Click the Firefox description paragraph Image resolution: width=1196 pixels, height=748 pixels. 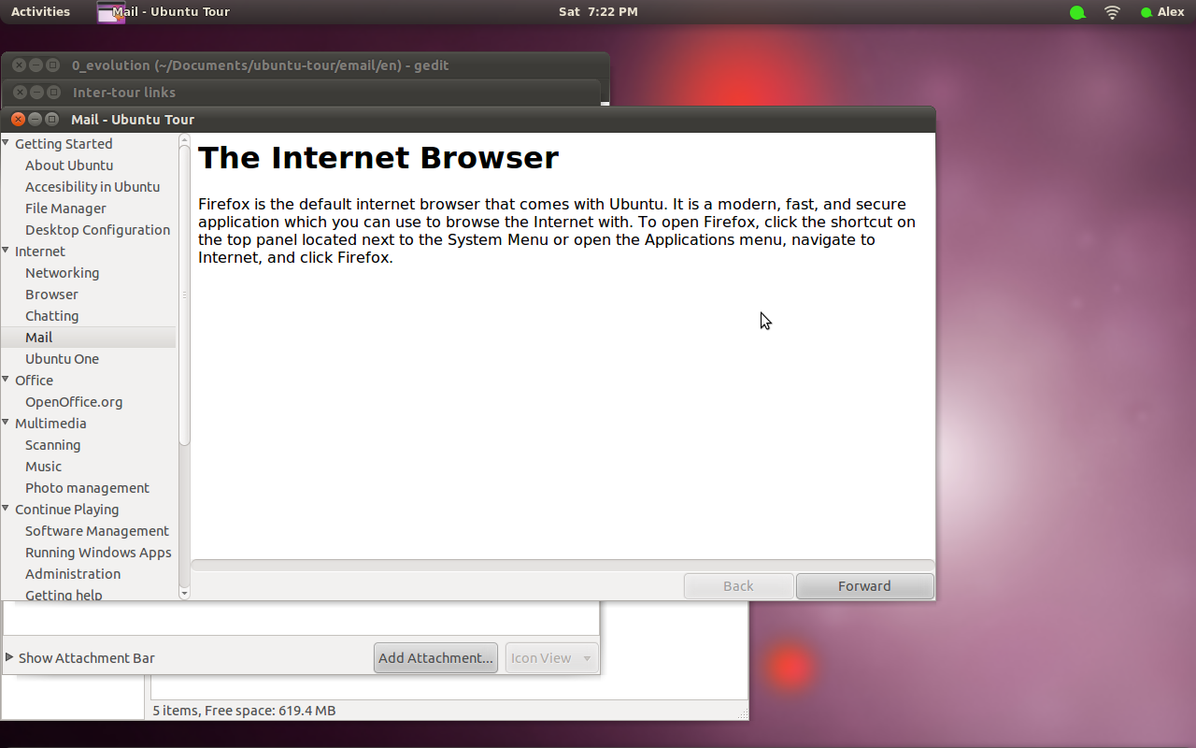point(557,231)
